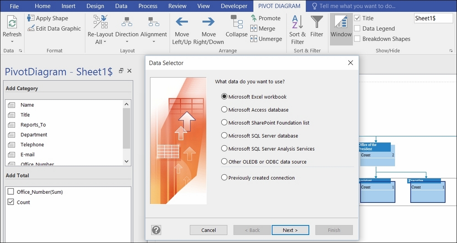Click the Department category icon

[x=11, y=134]
